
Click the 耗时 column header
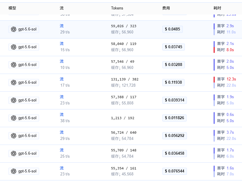coord(217,8)
